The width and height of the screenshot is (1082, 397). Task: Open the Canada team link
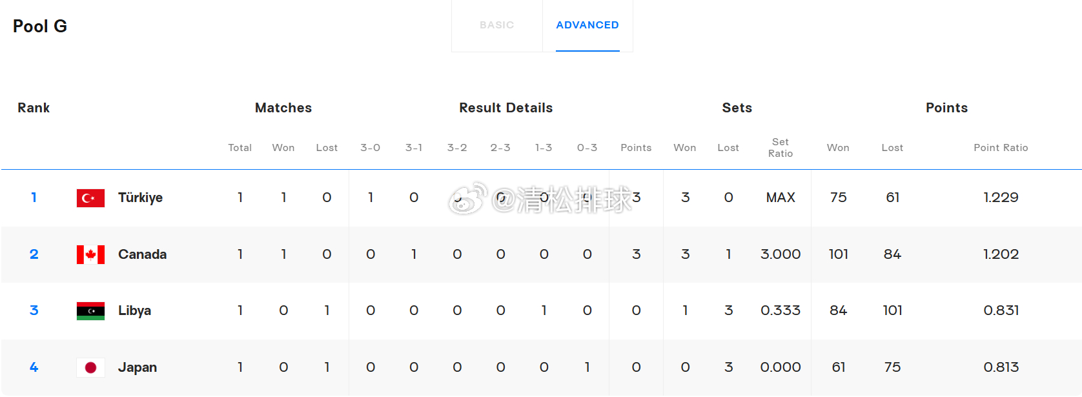142,254
